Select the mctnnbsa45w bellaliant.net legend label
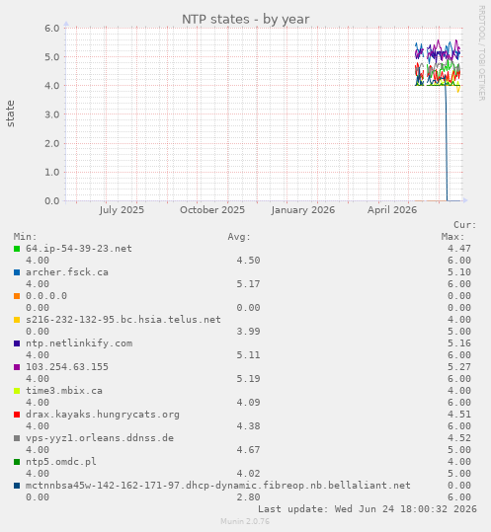 218,486
